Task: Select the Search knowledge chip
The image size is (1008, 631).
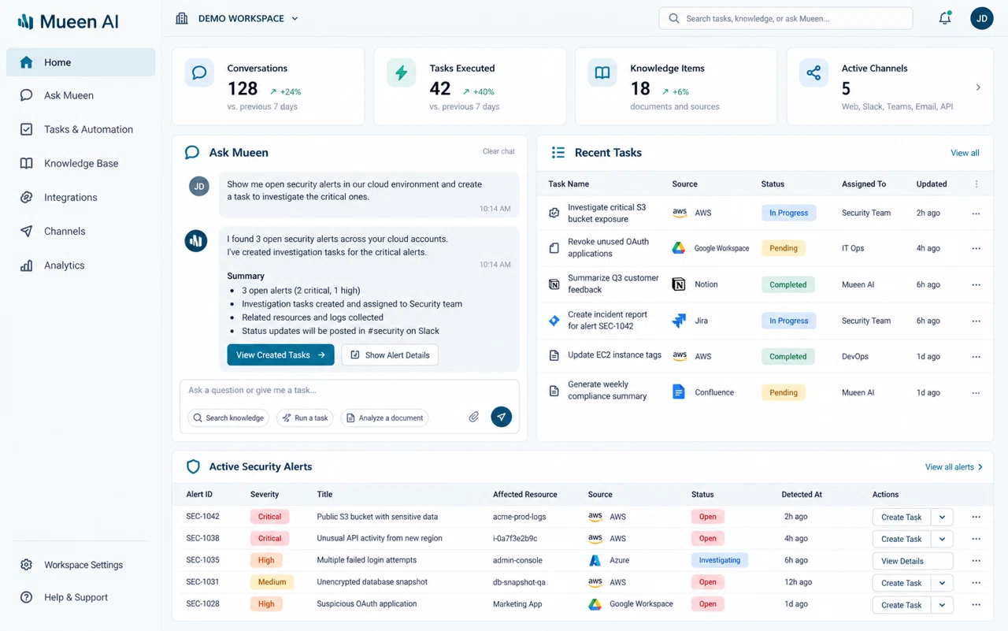Action: (228, 418)
